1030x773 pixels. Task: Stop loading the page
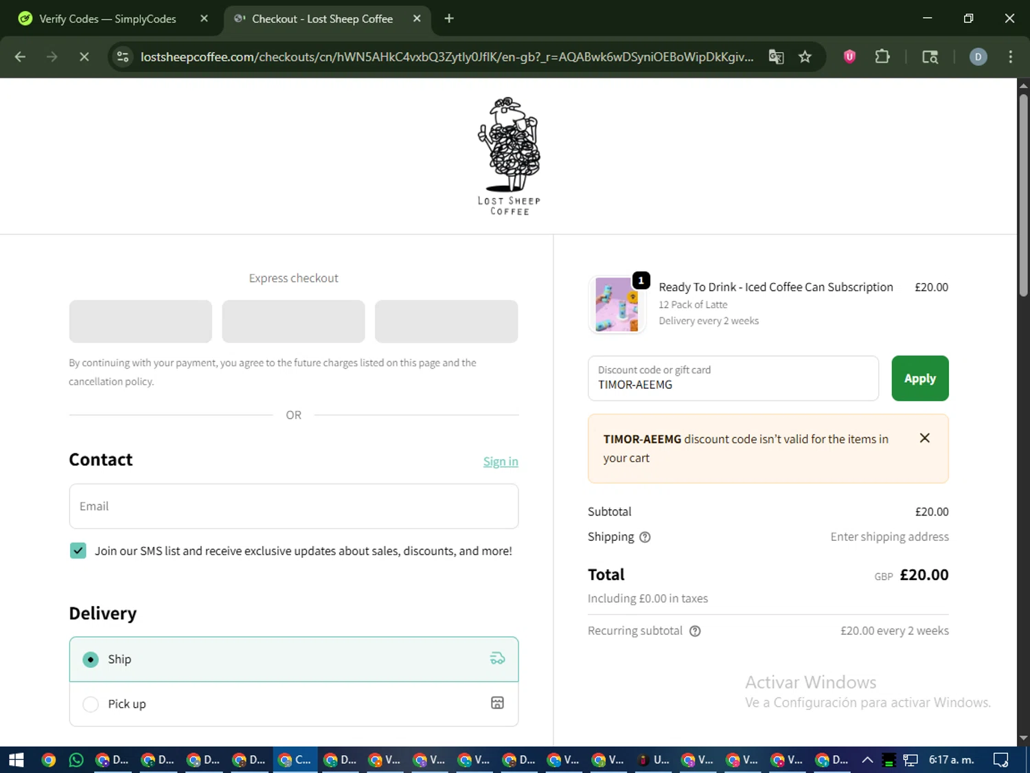pos(84,57)
